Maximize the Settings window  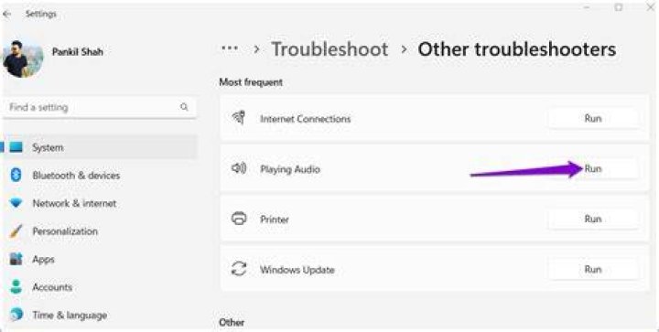coord(618,7)
